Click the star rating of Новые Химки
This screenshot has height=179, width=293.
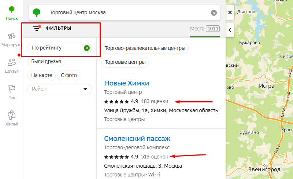tap(116, 102)
